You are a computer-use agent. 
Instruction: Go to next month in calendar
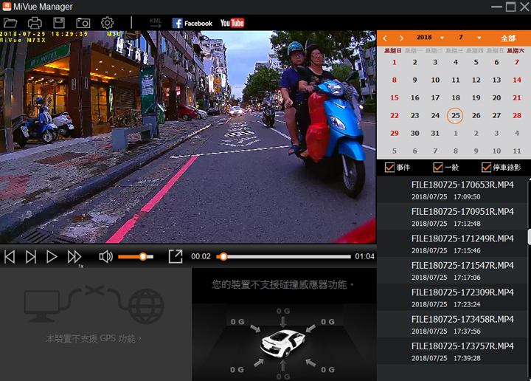(401, 38)
